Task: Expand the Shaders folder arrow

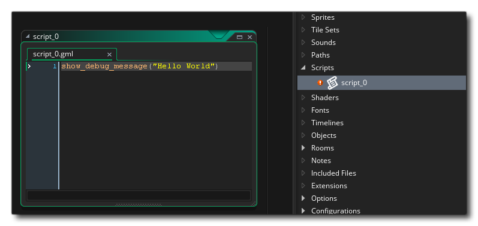Action: (x=303, y=98)
